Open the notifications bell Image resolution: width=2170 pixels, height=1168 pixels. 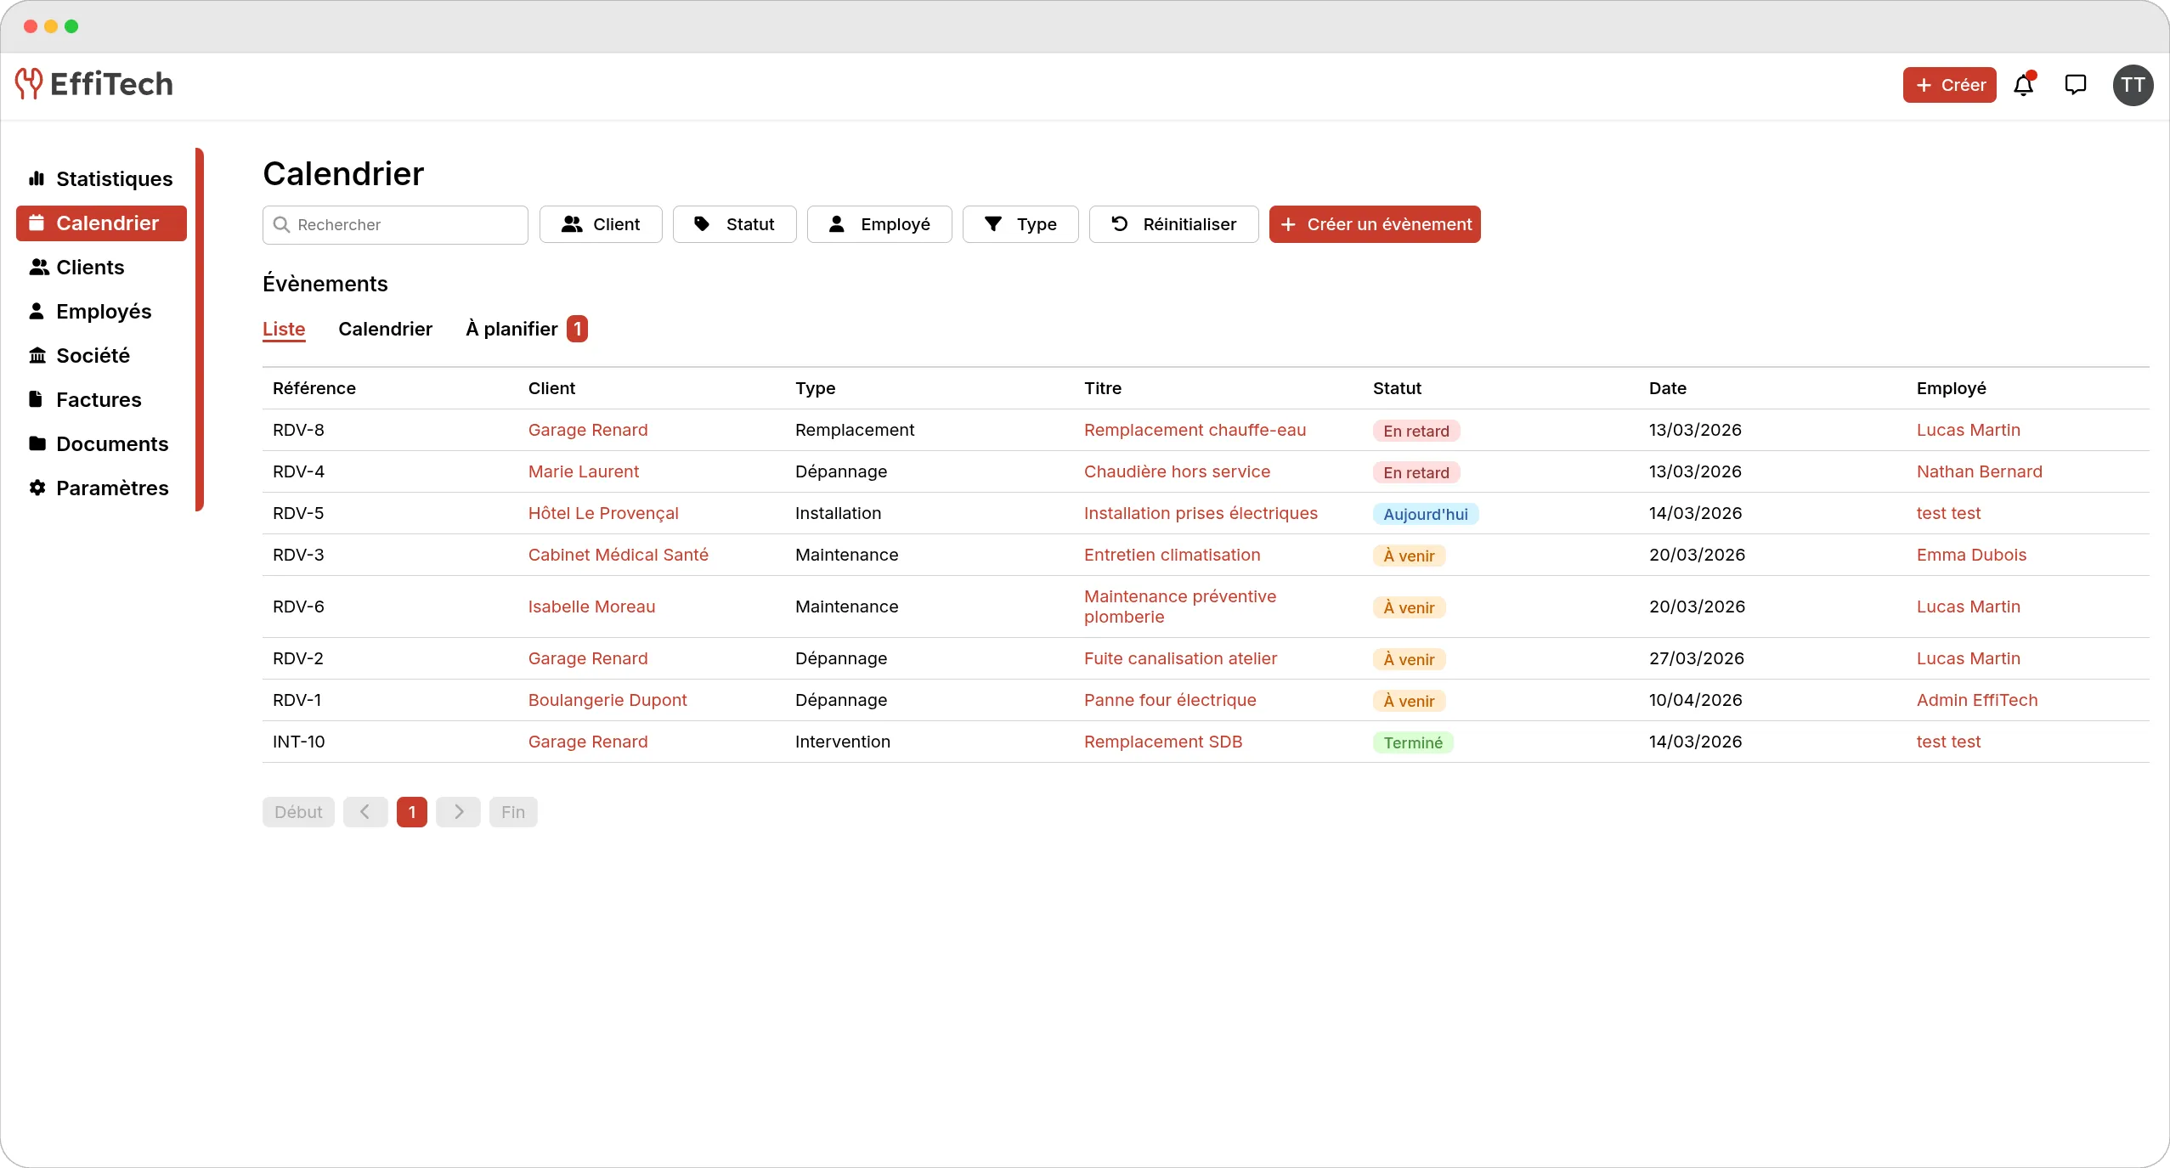(x=2022, y=85)
